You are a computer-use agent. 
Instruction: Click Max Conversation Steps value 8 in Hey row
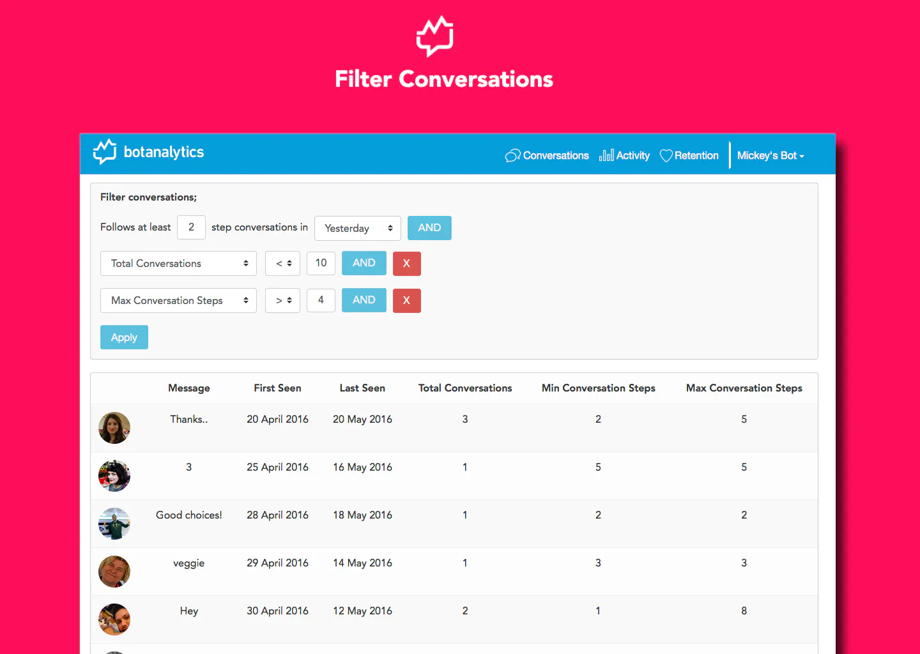(744, 611)
